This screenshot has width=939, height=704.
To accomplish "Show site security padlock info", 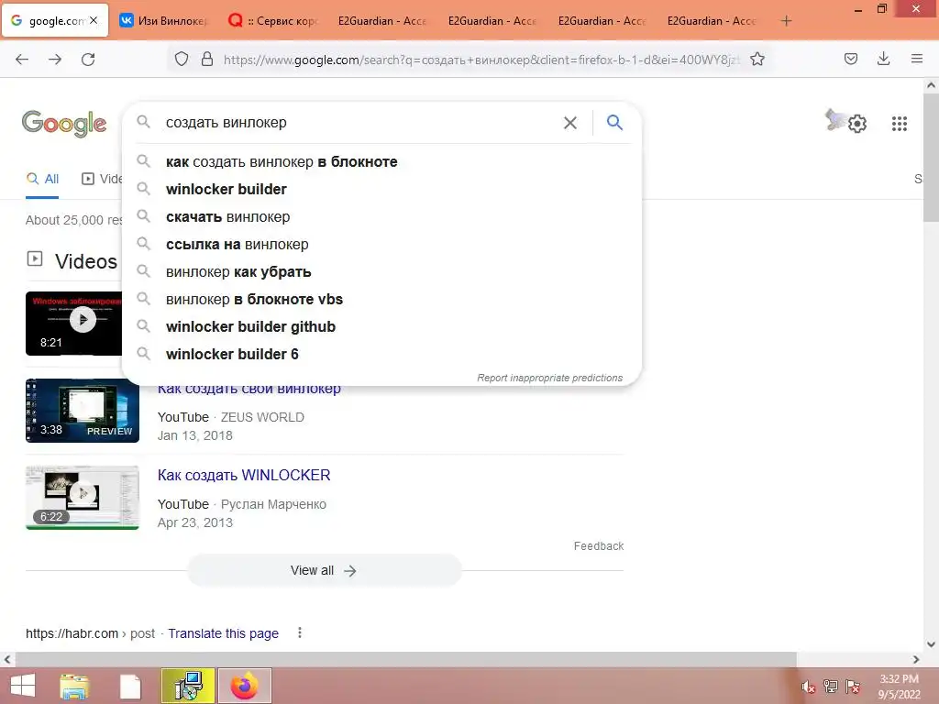I will [207, 60].
